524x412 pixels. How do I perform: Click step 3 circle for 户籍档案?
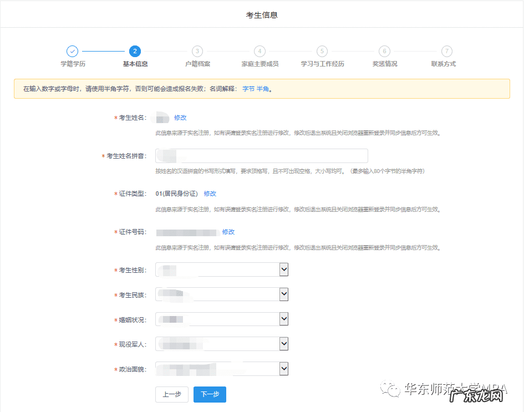click(197, 51)
